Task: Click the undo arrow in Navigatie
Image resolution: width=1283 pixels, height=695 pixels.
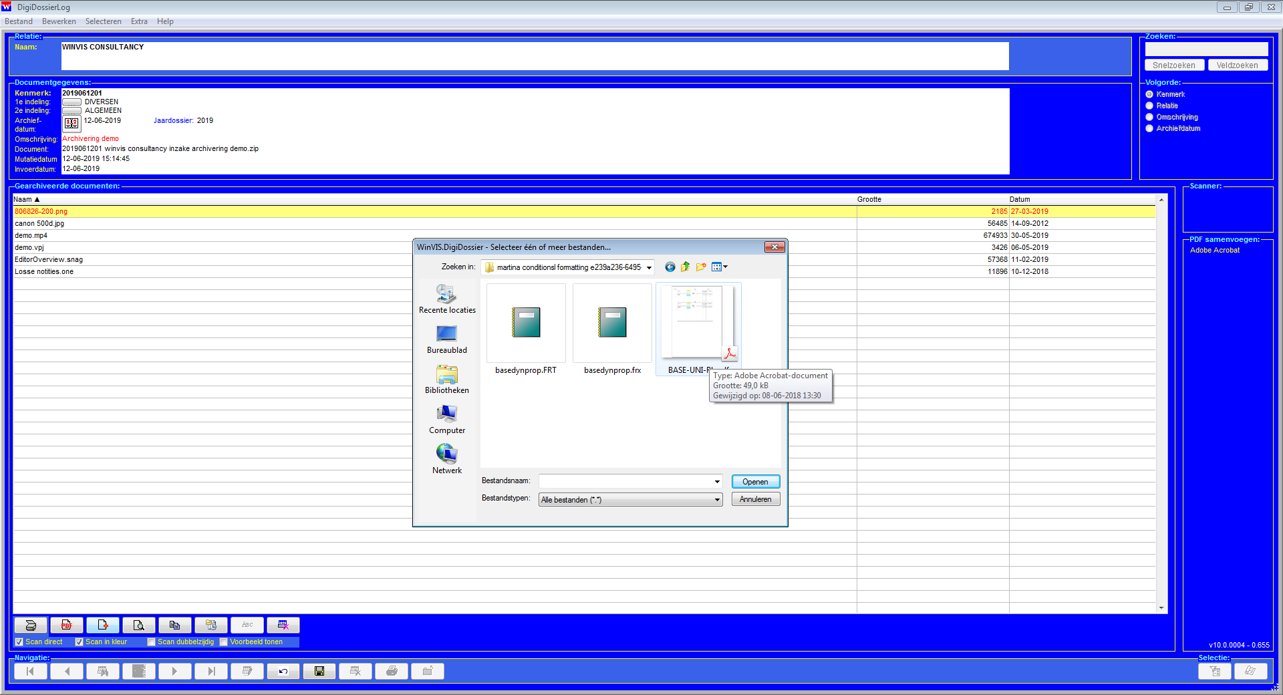Action: pyautogui.click(x=283, y=671)
